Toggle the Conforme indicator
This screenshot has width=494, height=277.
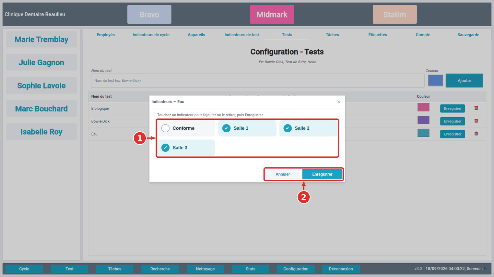(x=186, y=128)
